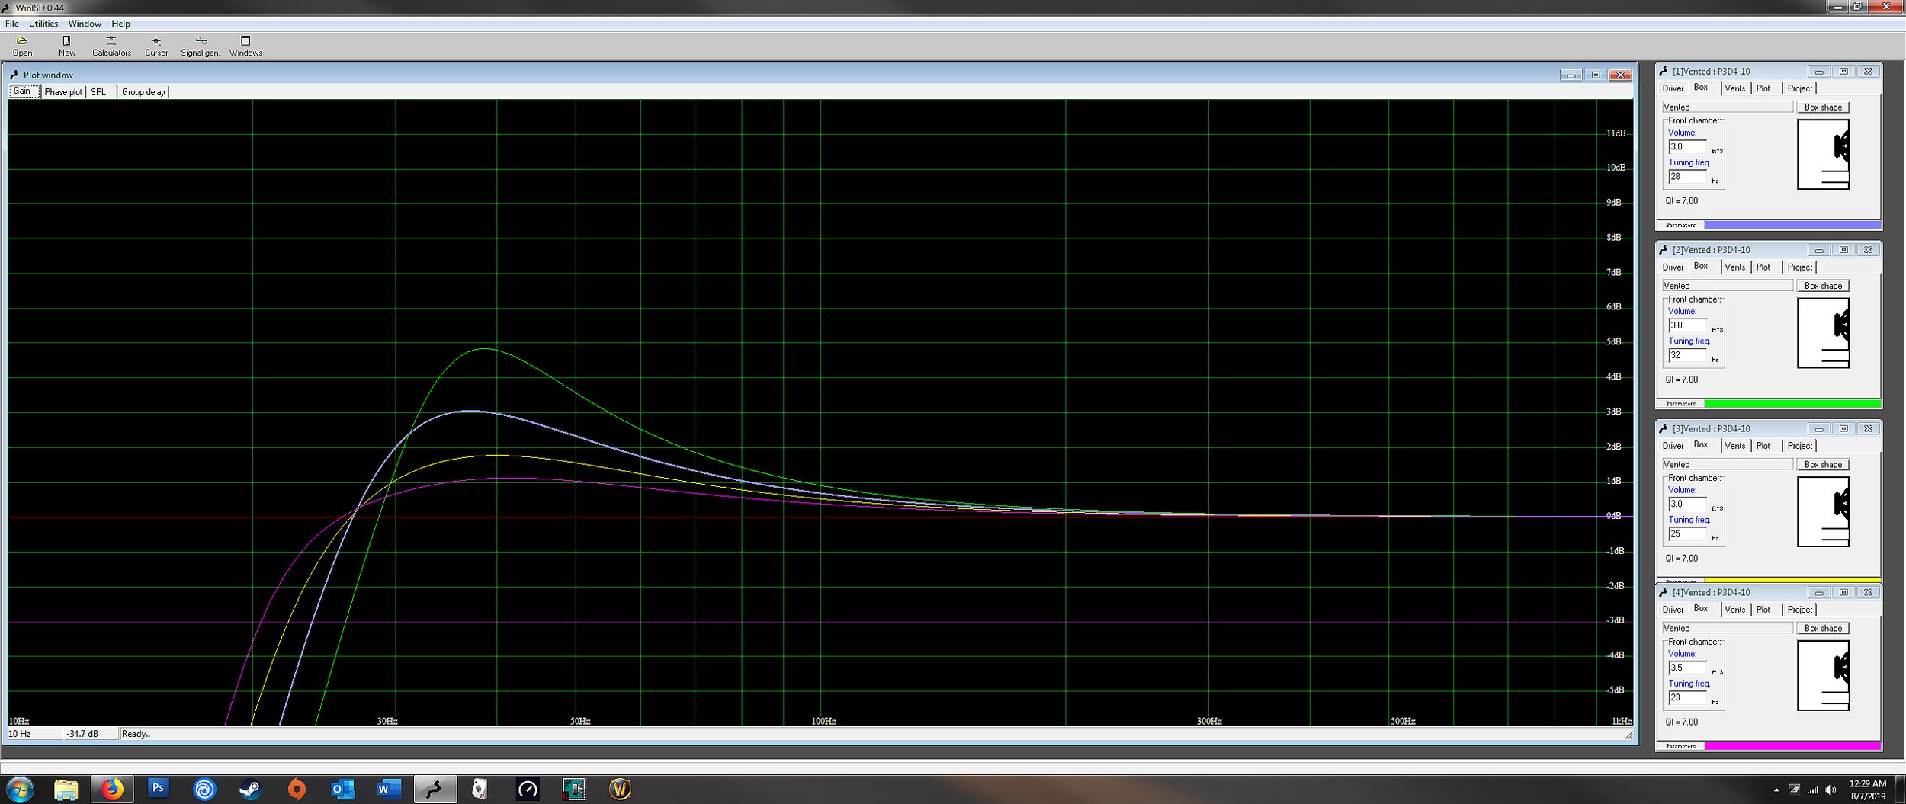The width and height of the screenshot is (1906, 804).
Task: Open Photoshop from the taskbar
Action: [158, 788]
